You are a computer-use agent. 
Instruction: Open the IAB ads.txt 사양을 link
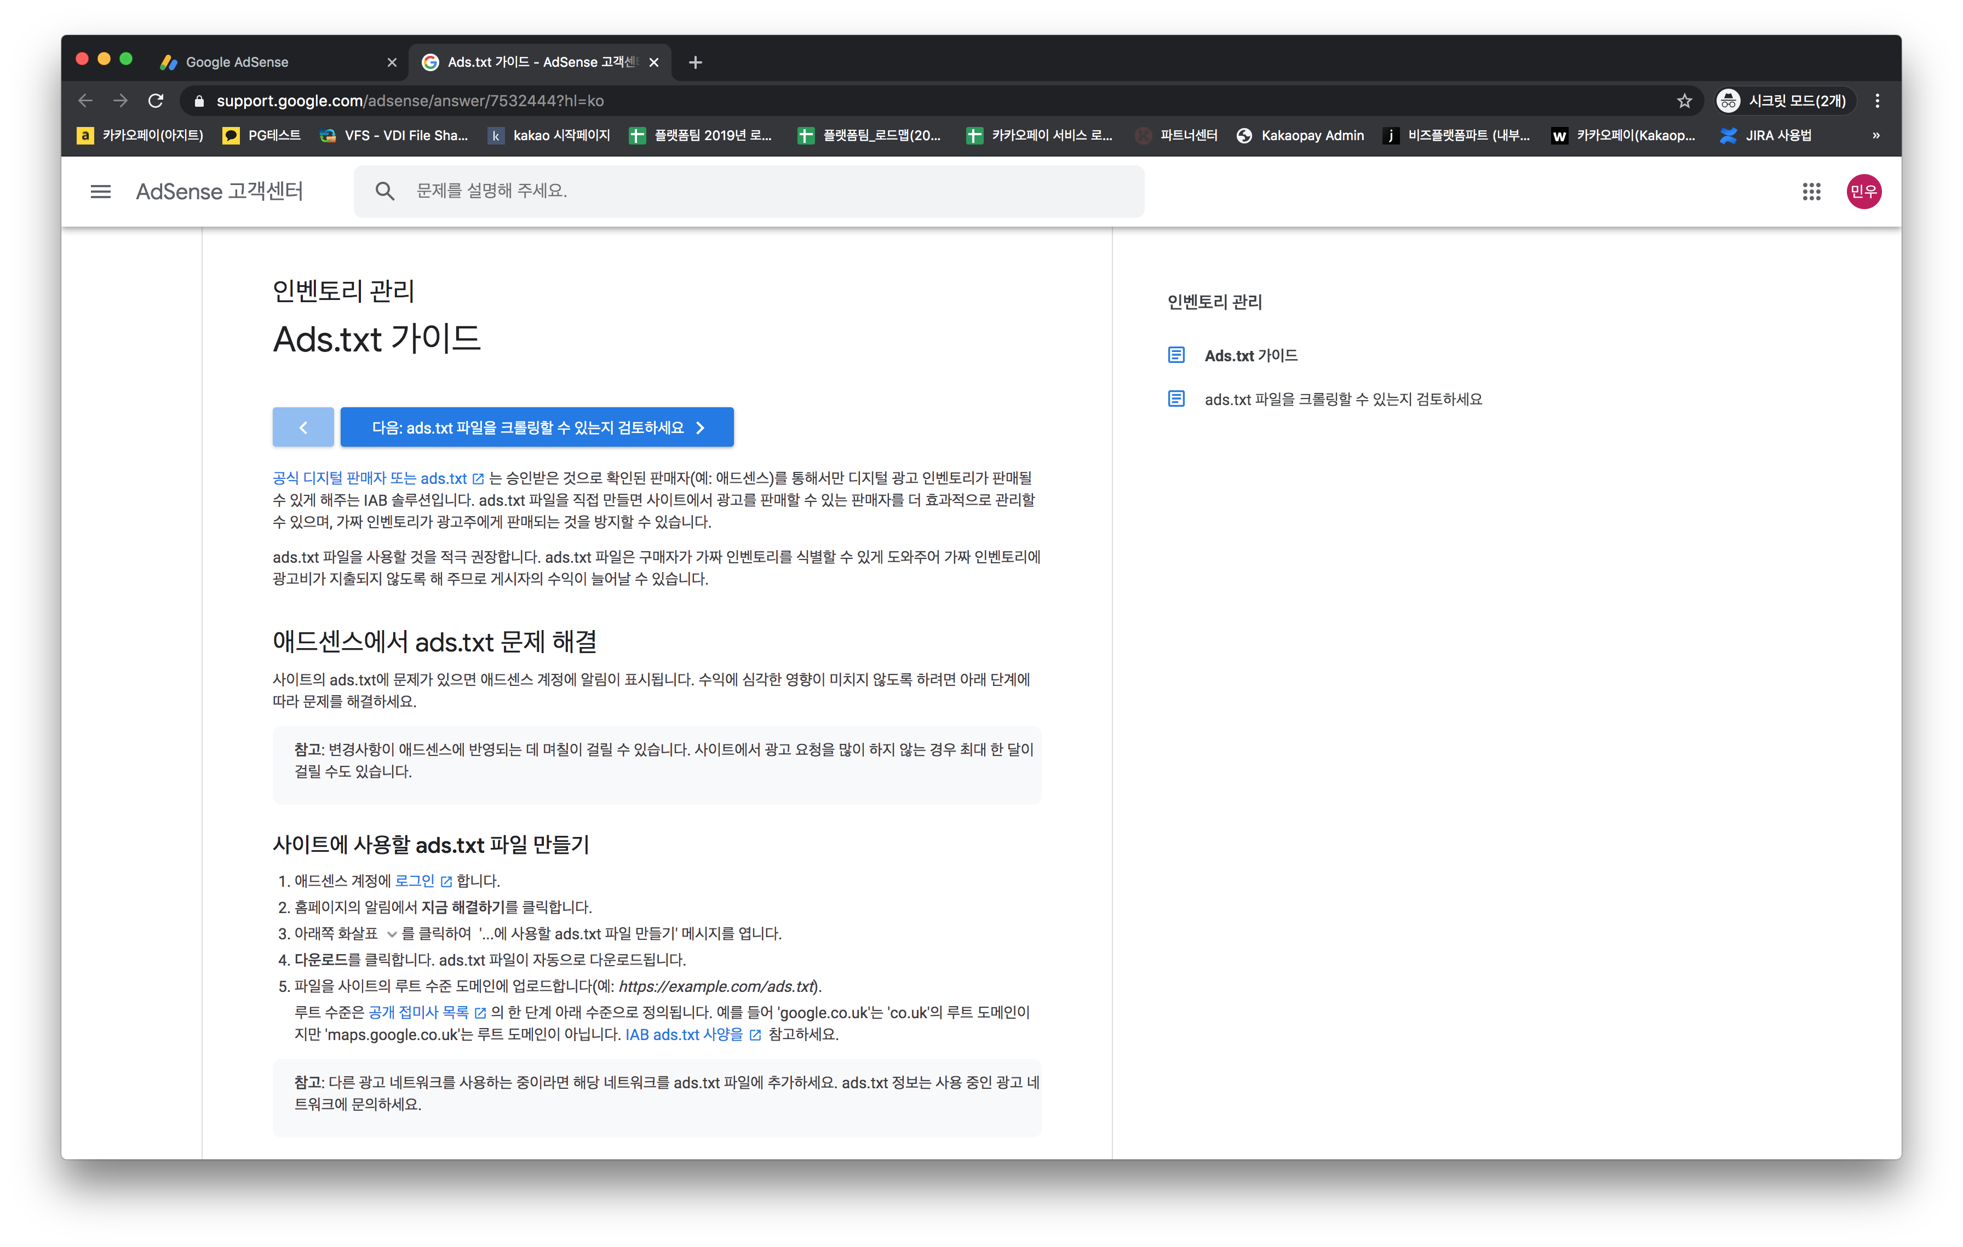(684, 1035)
